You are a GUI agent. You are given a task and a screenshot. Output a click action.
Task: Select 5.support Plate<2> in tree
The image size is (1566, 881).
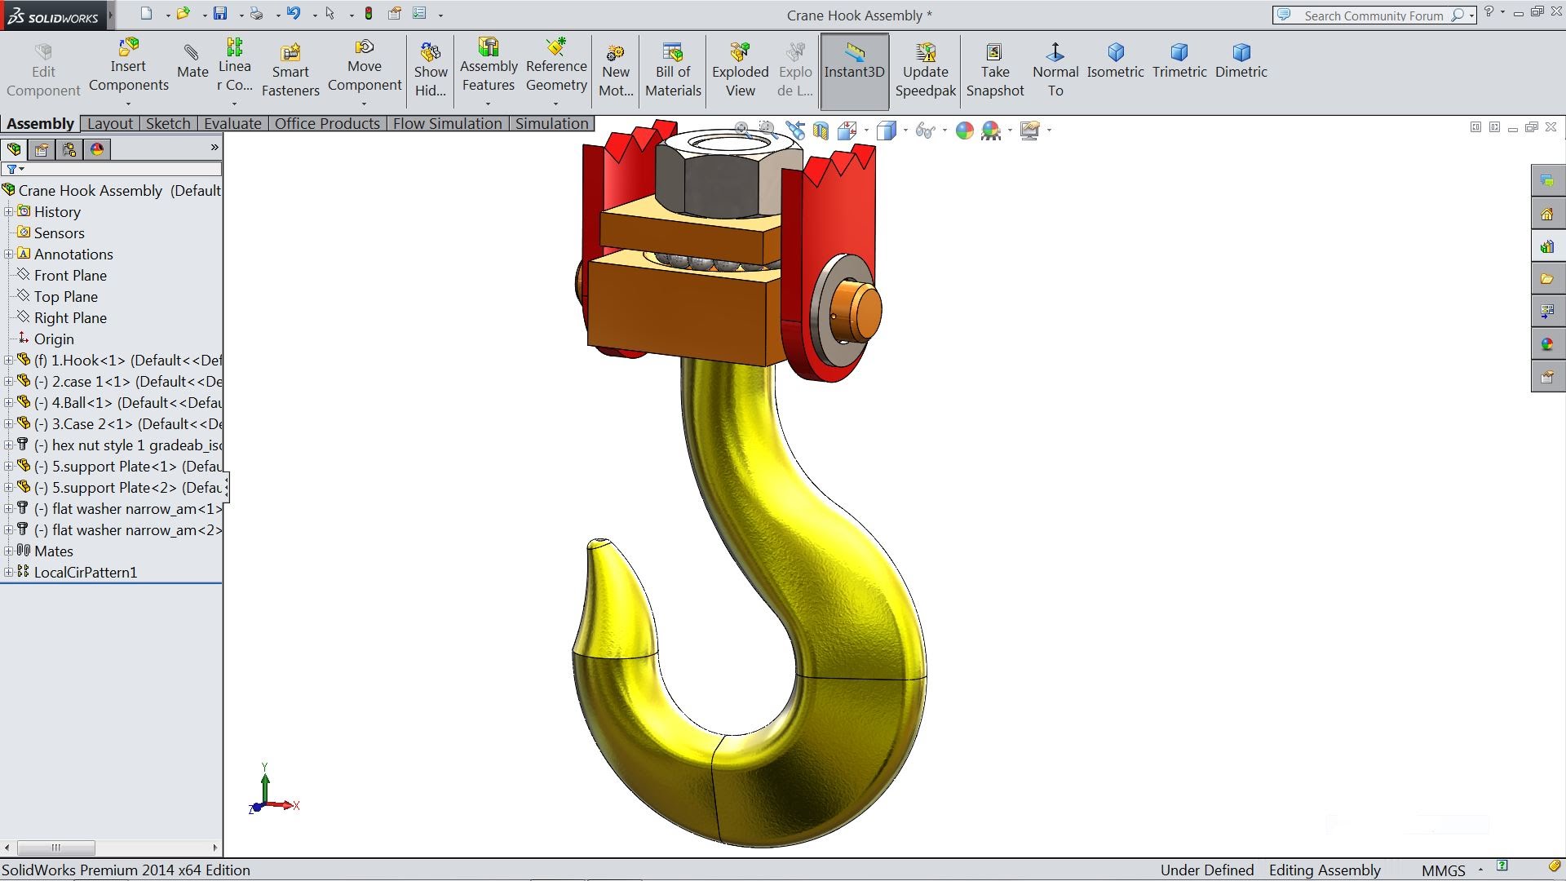point(119,488)
